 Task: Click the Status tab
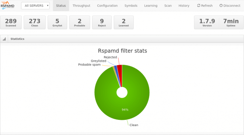coord(61,6)
